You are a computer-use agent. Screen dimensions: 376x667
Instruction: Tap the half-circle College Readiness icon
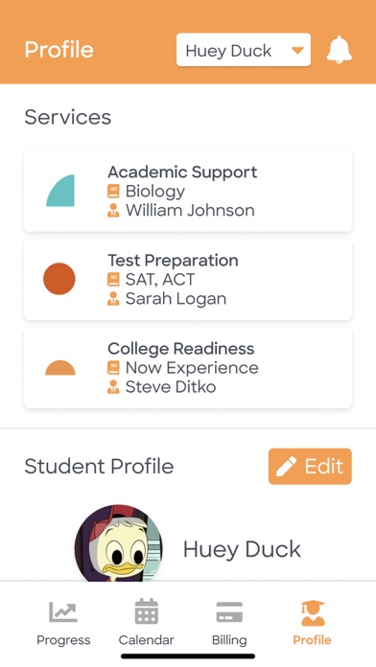60,368
